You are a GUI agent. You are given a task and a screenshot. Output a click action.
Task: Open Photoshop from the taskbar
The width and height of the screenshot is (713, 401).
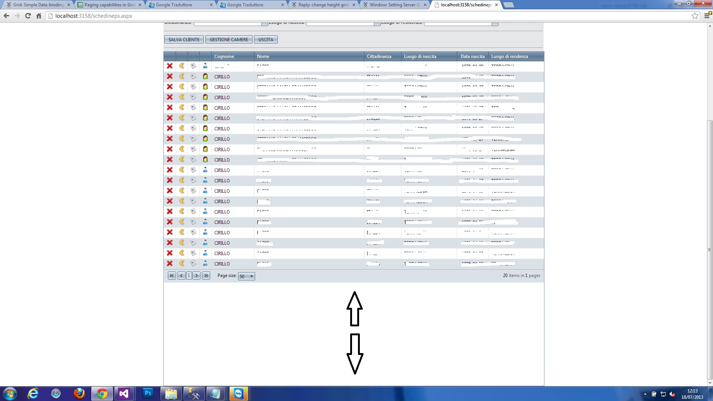pyautogui.click(x=148, y=393)
